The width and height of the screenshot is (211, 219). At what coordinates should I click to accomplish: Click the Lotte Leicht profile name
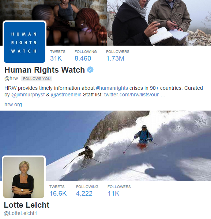coord(27,205)
